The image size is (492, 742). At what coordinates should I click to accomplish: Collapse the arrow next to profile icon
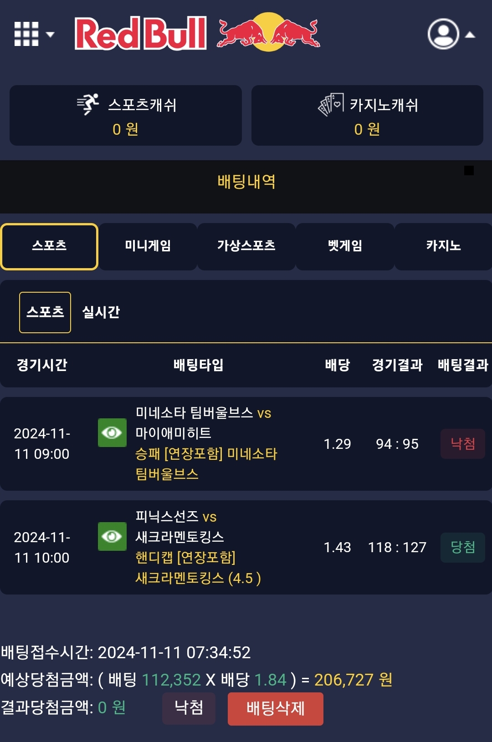coord(470,35)
